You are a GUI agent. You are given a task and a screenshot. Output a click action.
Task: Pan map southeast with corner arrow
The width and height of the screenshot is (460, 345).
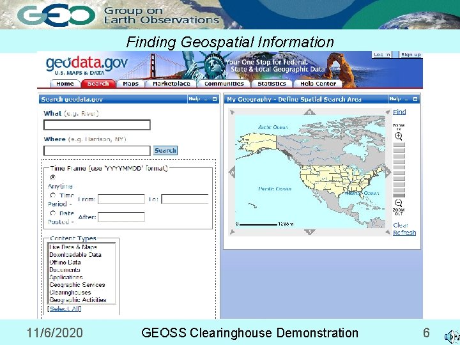click(x=388, y=232)
